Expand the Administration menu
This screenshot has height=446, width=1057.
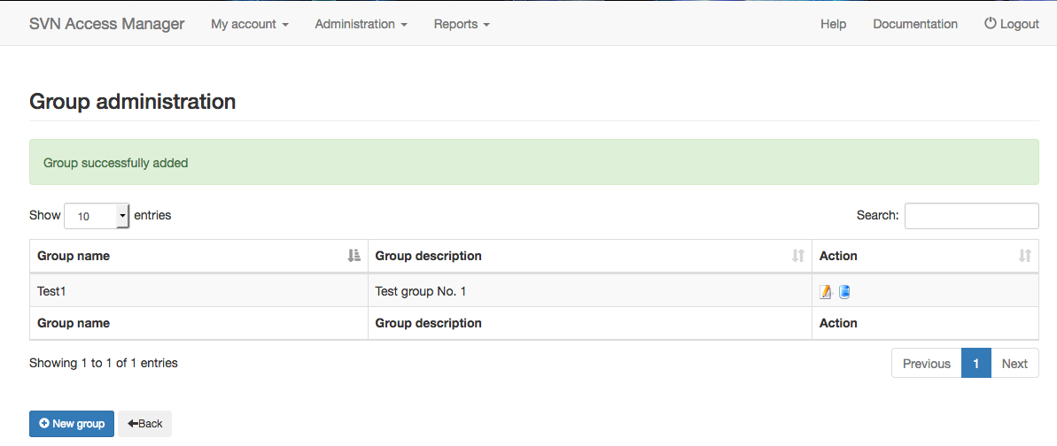tap(361, 24)
